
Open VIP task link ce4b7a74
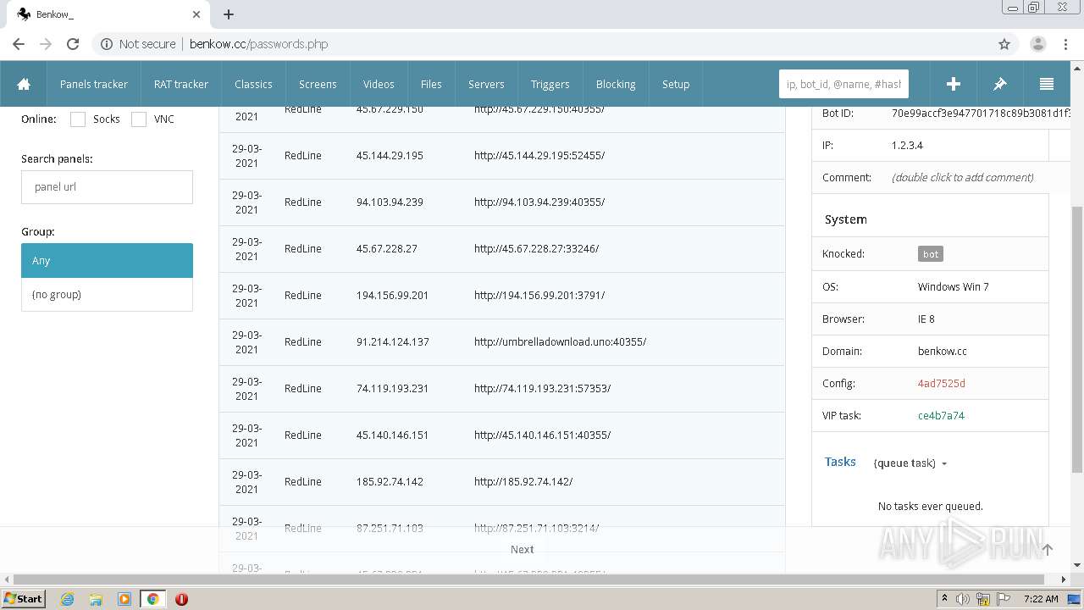tap(941, 415)
